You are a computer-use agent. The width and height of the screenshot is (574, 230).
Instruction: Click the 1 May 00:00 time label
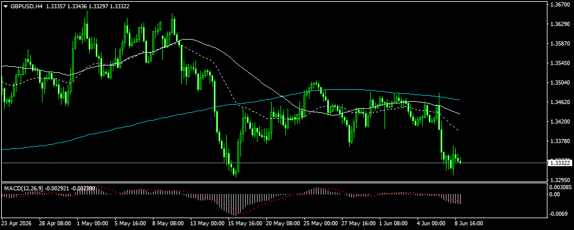coord(93,223)
